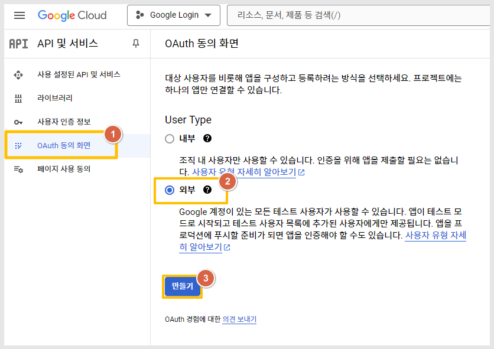The width and height of the screenshot is (494, 349).
Task: Open the hamburger navigation menu
Action: [x=19, y=15]
